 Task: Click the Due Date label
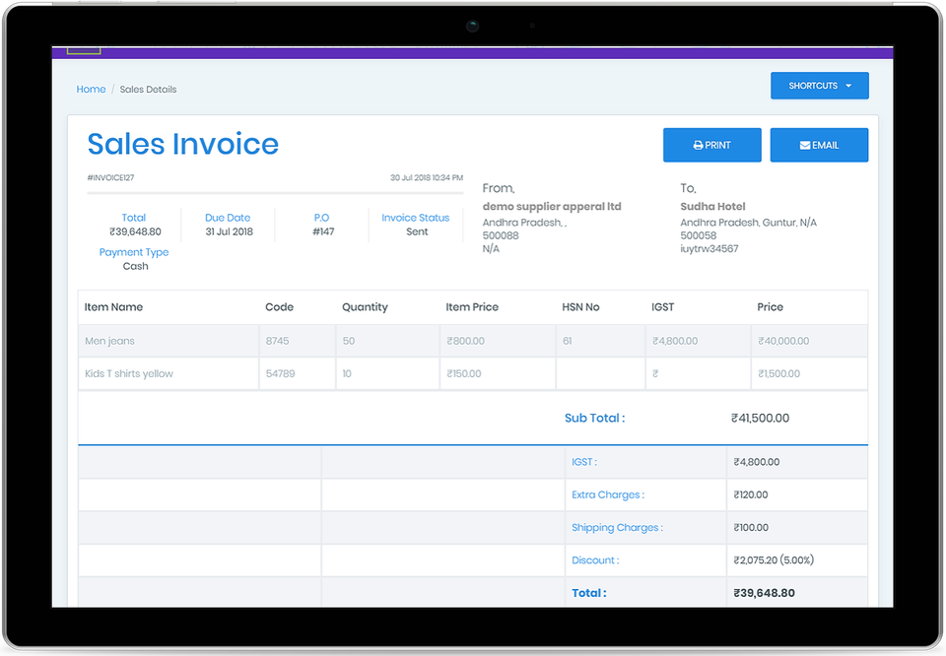click(x=228, y=218)
